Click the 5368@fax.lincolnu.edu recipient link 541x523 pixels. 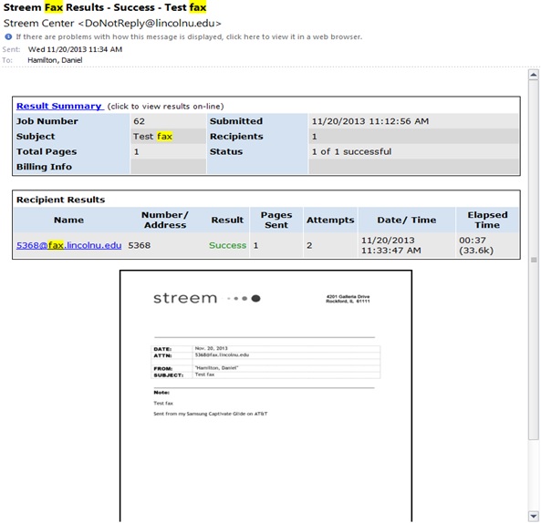point(69,245)
